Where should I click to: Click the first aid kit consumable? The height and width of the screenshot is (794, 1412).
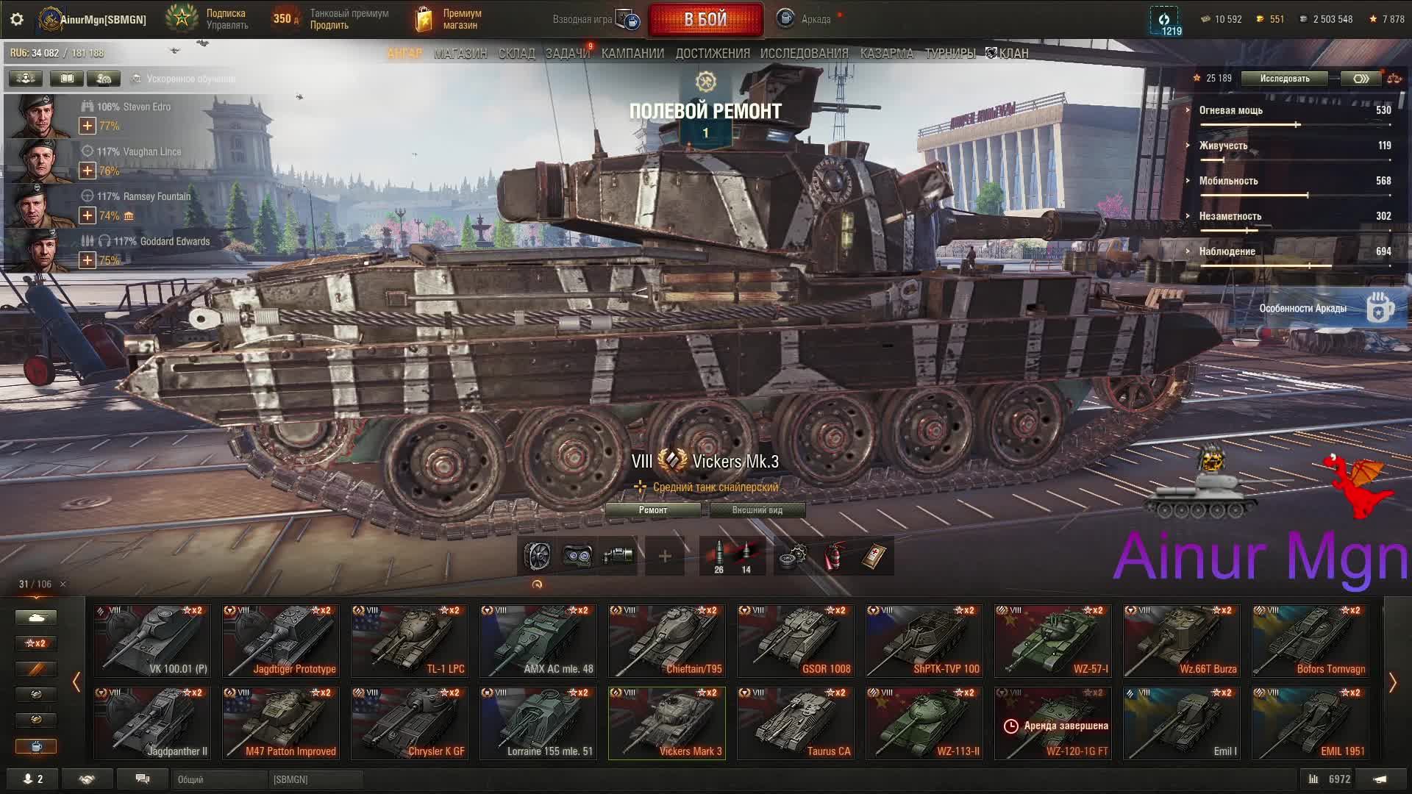(874, 557)
